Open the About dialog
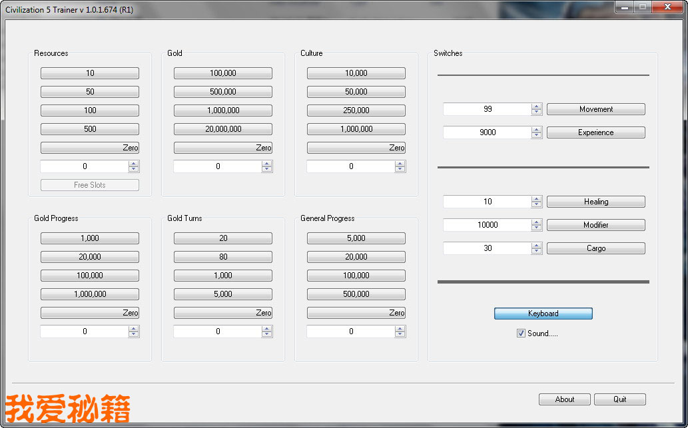Image resolution: width=688 pixels, height=428 pixels. [564, 399]
